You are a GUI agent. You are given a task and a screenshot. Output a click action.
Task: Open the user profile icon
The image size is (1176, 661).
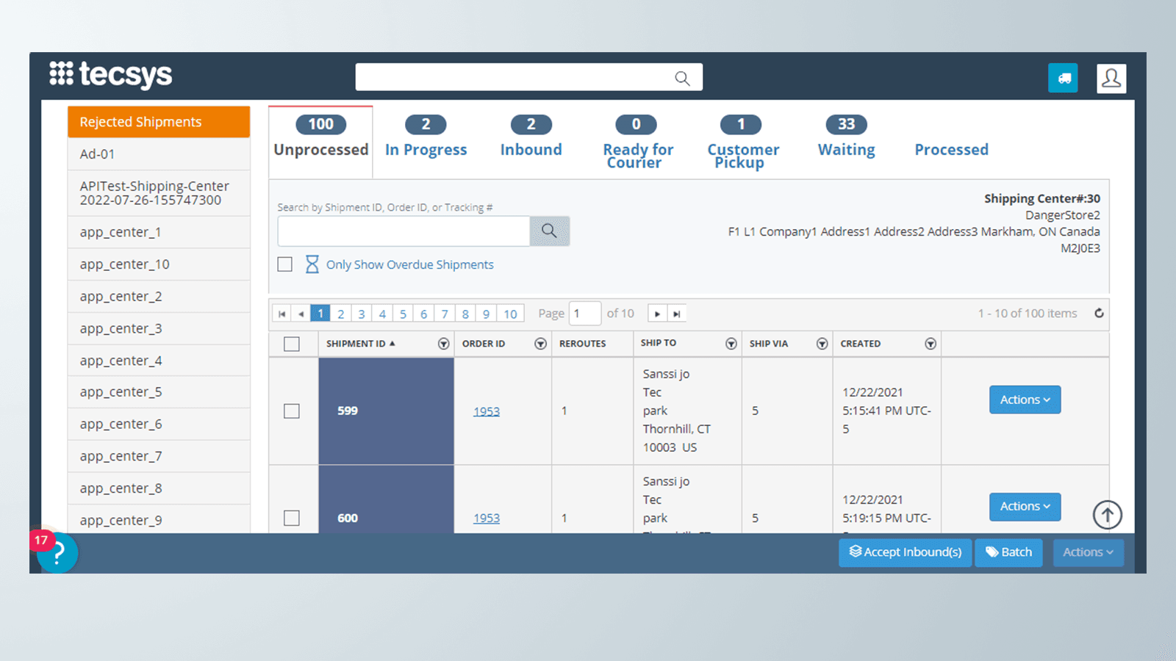(x=1111, y=78)
